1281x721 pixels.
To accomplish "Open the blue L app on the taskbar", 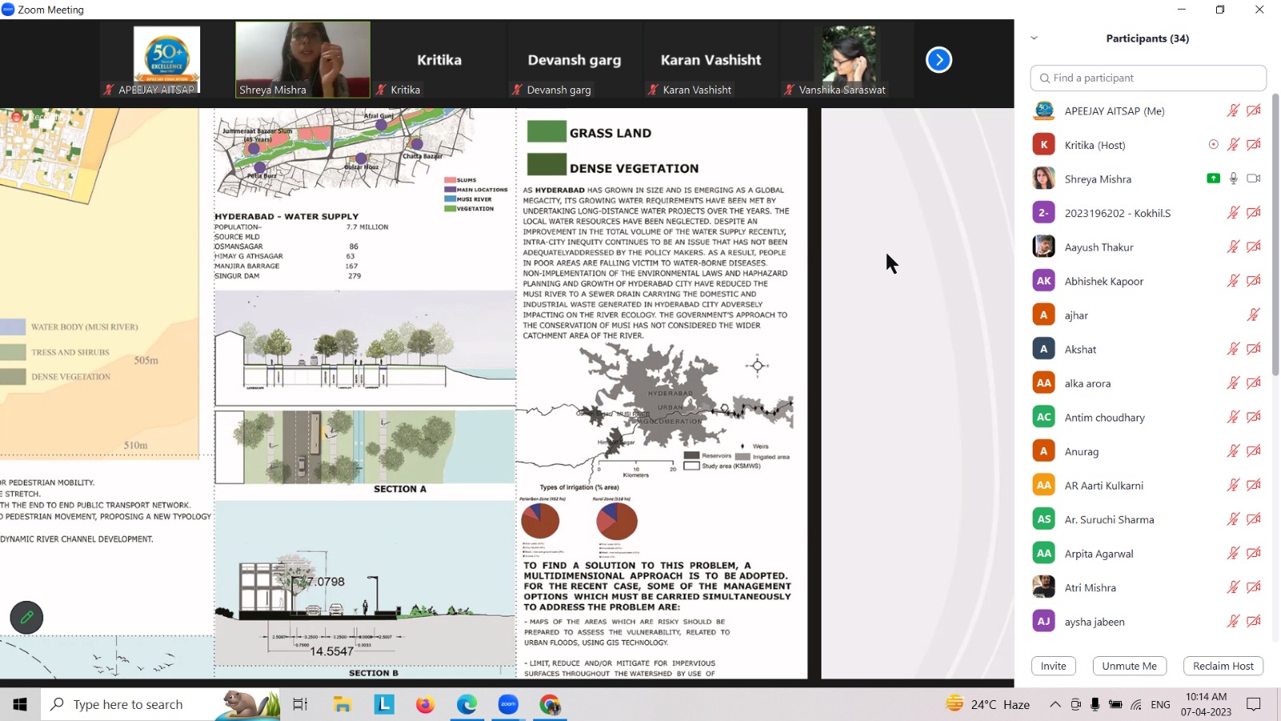I will click(384, 704).
